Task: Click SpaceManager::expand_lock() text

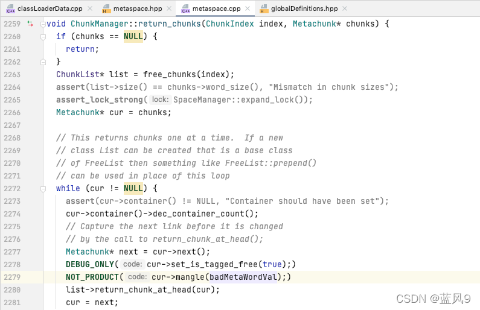Action: click(240, 100)
